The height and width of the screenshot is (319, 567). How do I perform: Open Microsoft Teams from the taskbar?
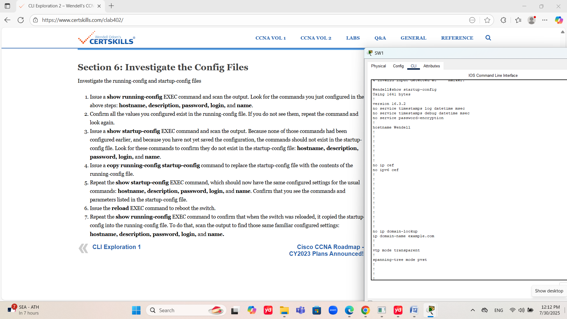pos(301,310)
